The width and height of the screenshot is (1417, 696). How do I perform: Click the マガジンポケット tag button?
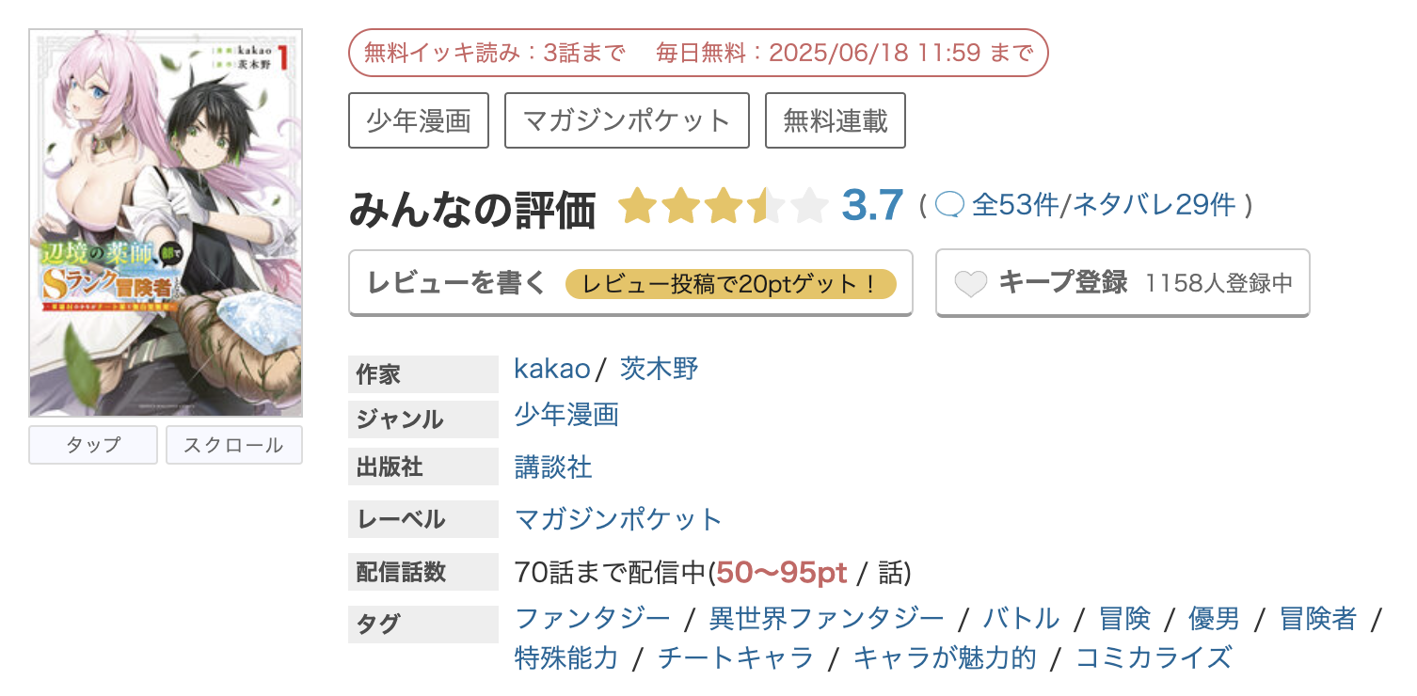coord(627,120)
